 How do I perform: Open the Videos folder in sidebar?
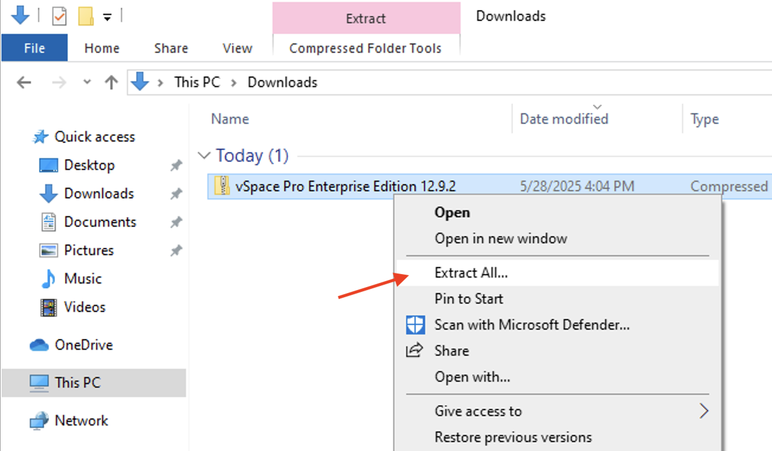click(x=85, y=307)
